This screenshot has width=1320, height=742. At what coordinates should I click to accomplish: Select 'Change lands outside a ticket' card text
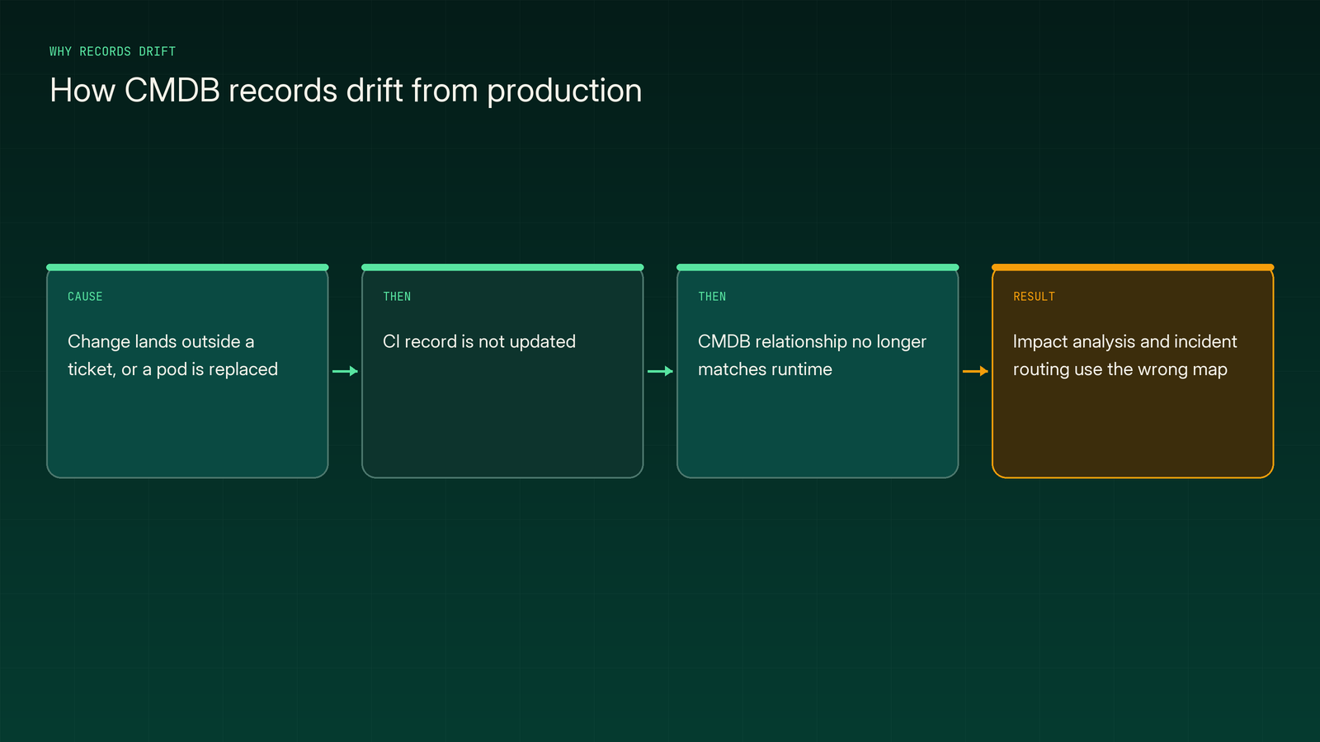pyautogui.click(x=172, y=355)
